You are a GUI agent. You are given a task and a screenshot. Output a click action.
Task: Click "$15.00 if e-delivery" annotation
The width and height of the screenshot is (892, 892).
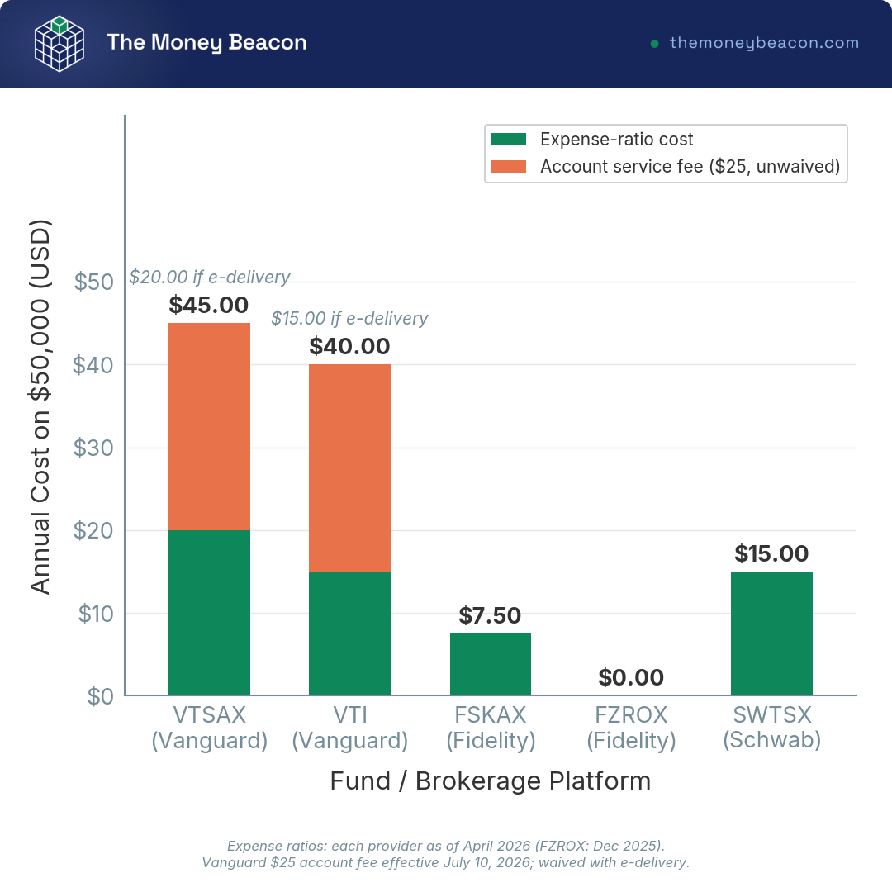coord(349,318)
